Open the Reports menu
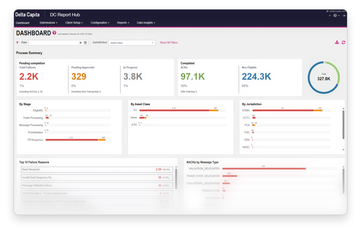Image resolution: width=361 pixels, height=233 pixels. 123,23
